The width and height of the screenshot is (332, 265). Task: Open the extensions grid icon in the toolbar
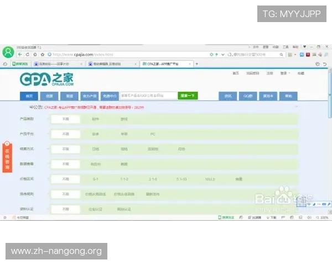[x=290, y=55]
